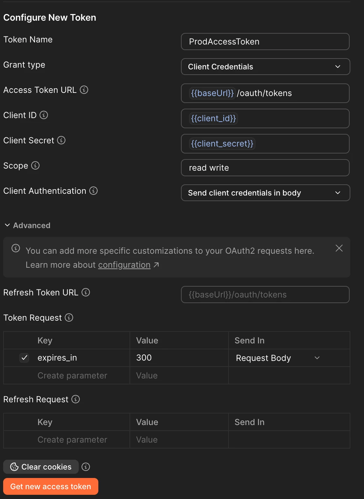Collapse the Advanced section
This screenshot has height=499, width=364.
coord(27,225)
